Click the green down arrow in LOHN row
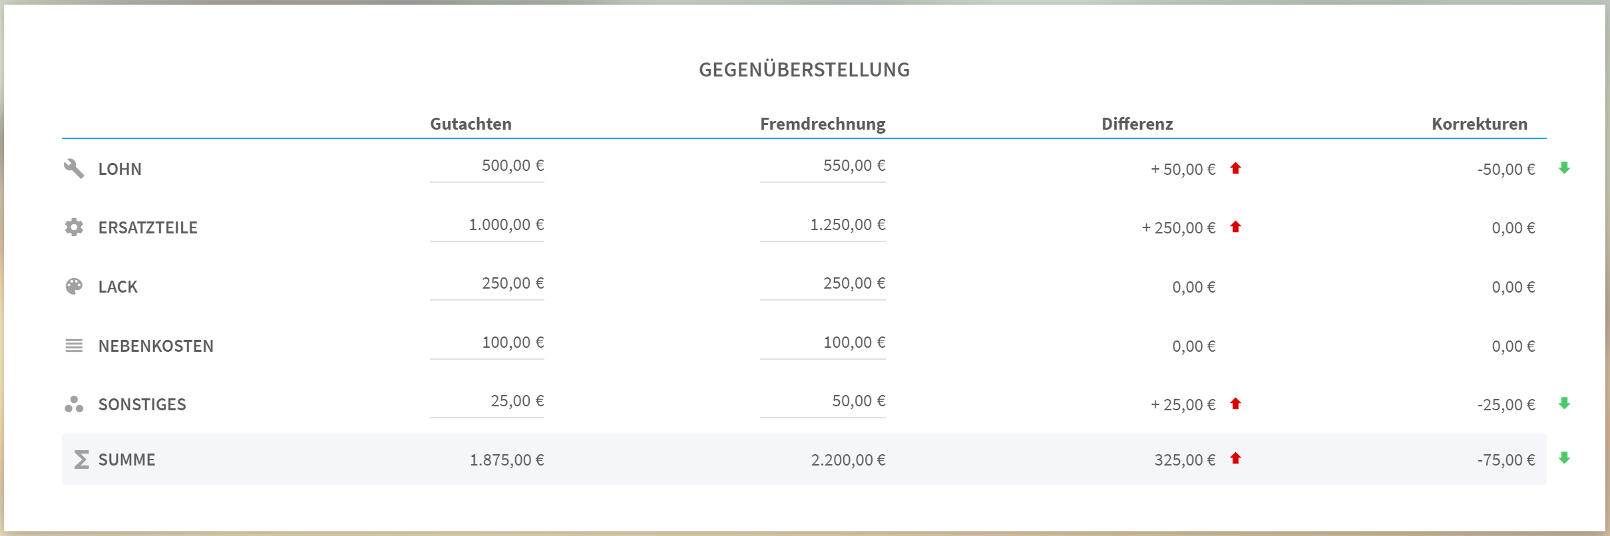The width and height of the screenshot is (1610, 536). click(x=1564, y=168)
